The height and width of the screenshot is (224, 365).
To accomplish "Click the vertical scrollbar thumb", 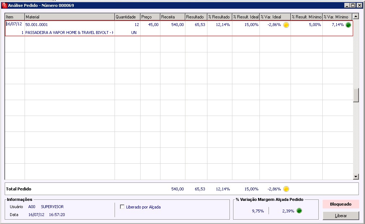I will click(356, 95).
